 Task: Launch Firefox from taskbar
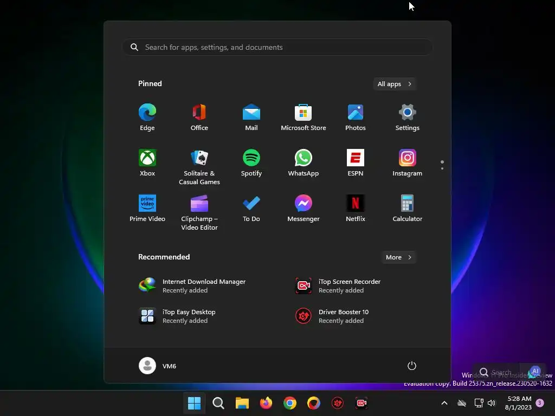(x=266, y=403)
